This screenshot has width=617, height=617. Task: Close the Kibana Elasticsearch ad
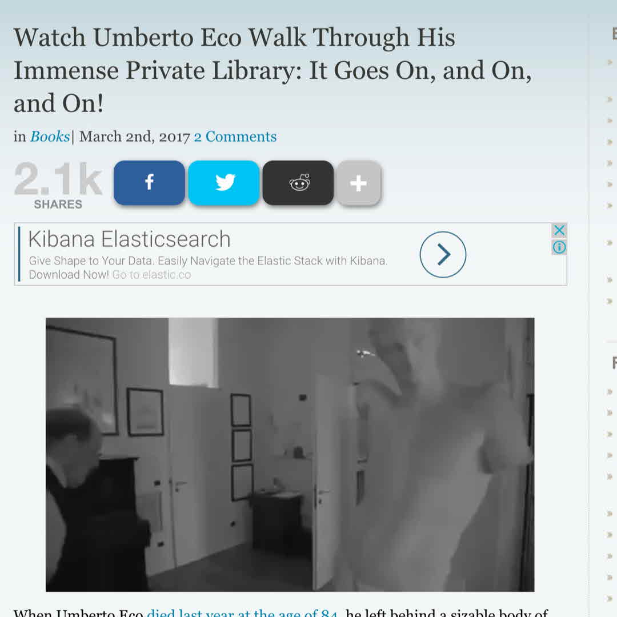coord(559,230)
